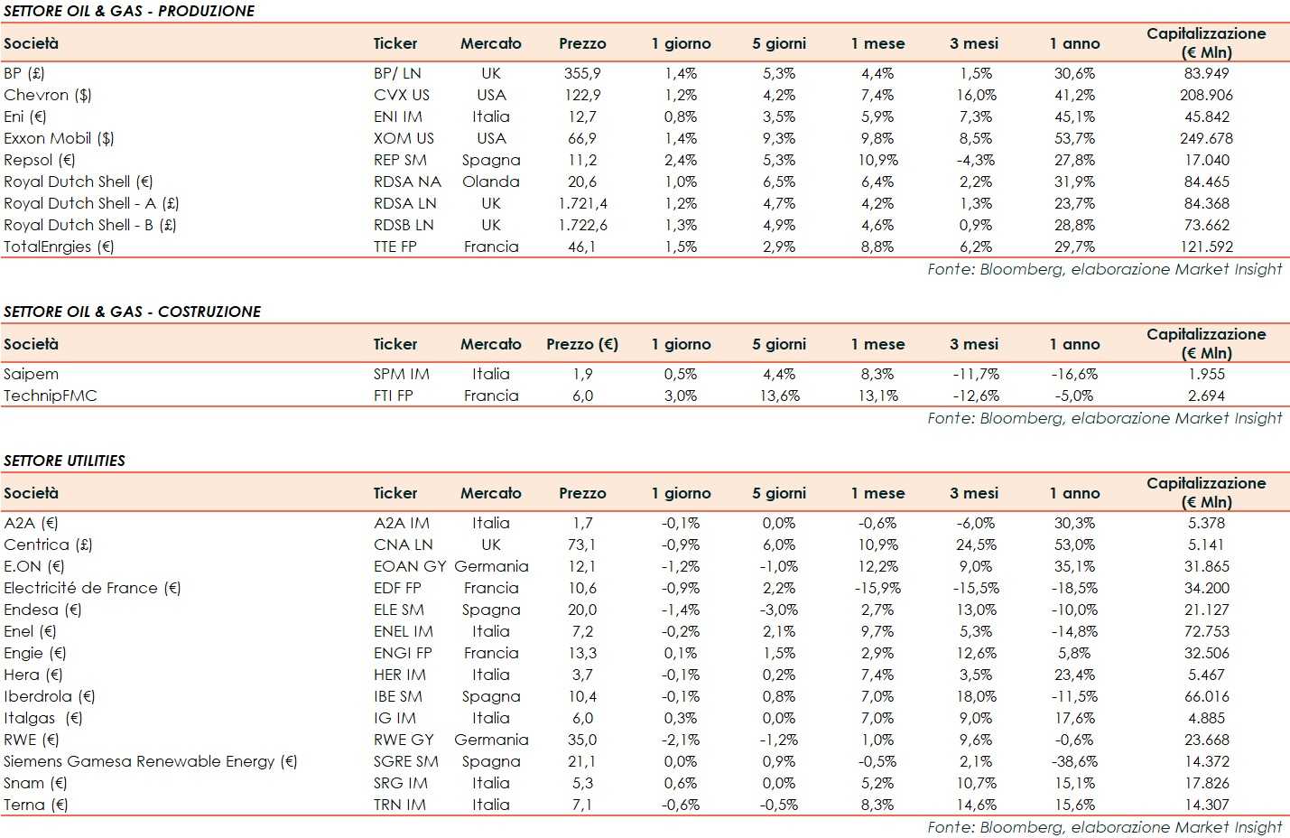1290x838 pixels.
Task: Select the Repsol (€) company name
Action: point(39,160)
